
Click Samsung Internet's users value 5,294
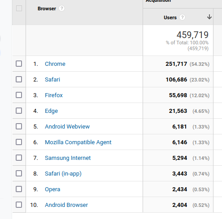coord(179,158)
